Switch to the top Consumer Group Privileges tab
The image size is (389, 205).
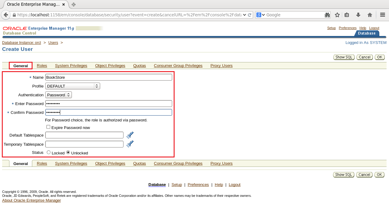pyautogui.click(x=178, y=66)
